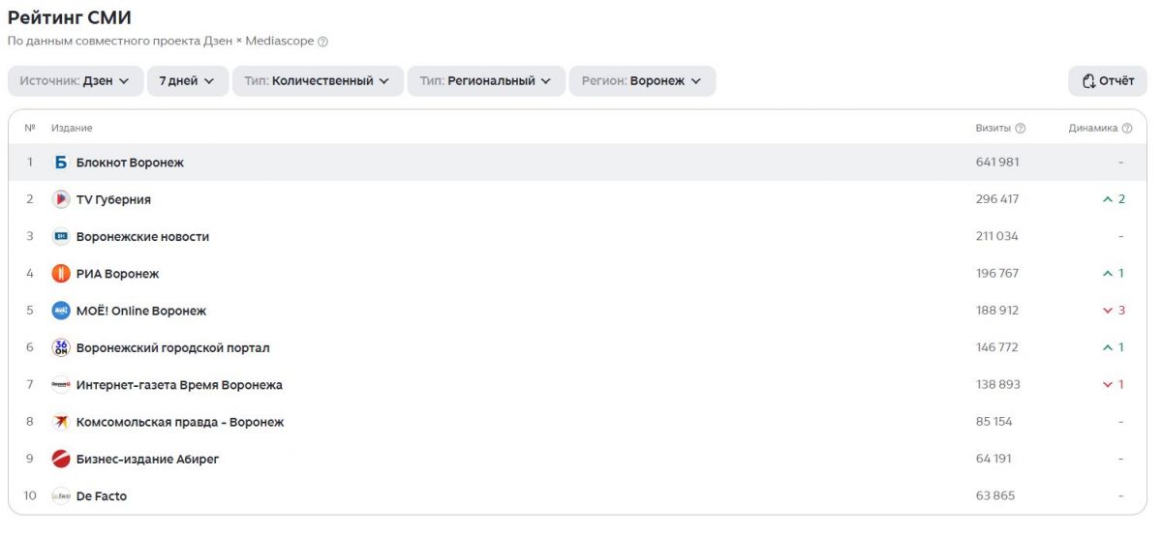
Task: Click the Отчёт button
Action: point(1108,81)
